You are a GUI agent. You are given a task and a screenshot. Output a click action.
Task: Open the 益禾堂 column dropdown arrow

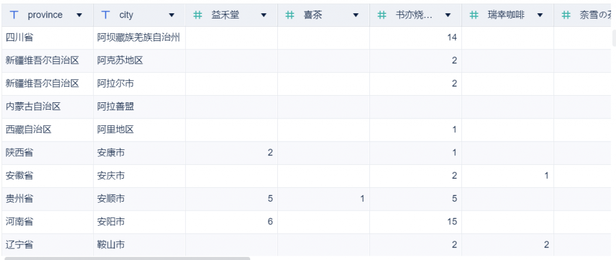pyautogui.click(x=263, y=15)
